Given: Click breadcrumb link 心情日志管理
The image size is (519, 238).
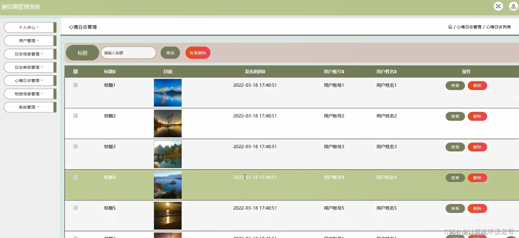Looking at the screenshot, I should (469, 27).
